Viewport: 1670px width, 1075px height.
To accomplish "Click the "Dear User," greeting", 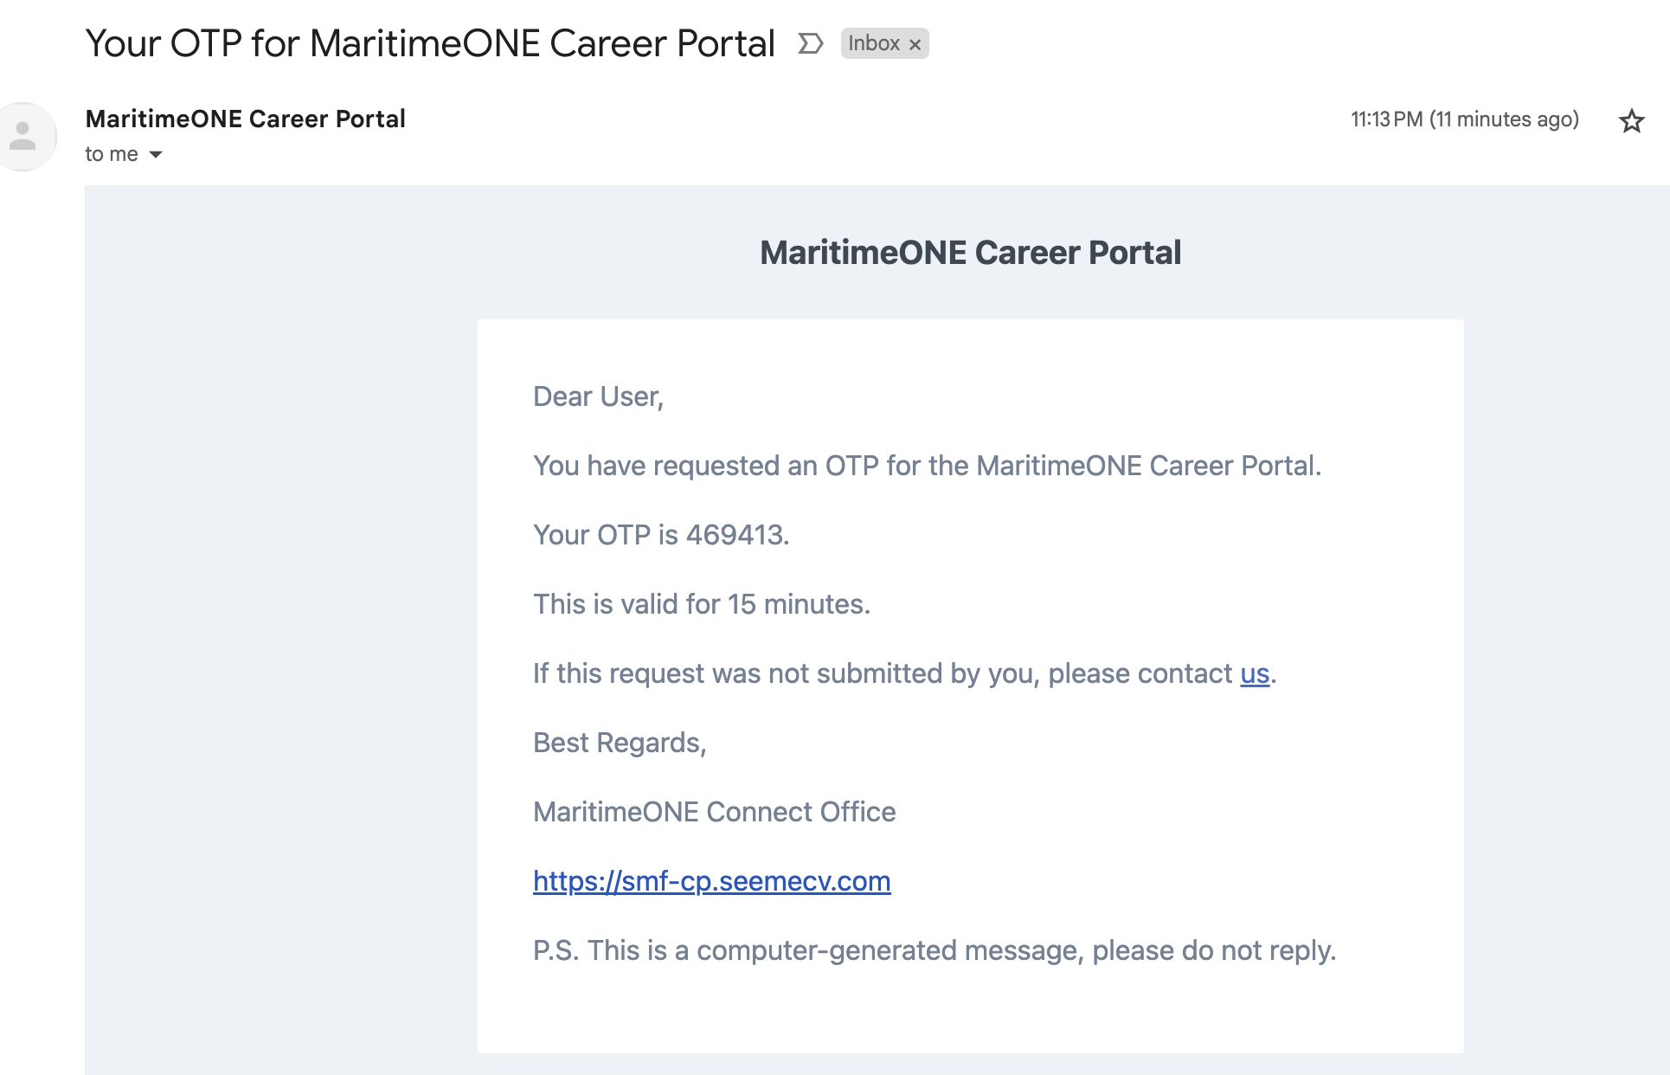I will pyautogui.click(x=598, y=396).
